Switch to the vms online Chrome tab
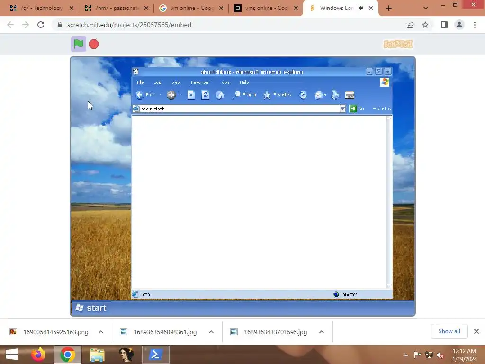The width and height of the screenshot is (485, 364). click(266, 8)
